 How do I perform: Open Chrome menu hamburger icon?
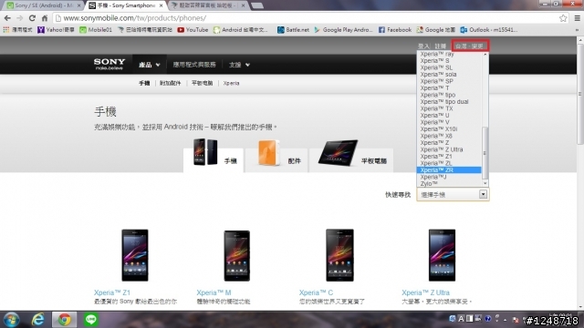pos(578,18)
